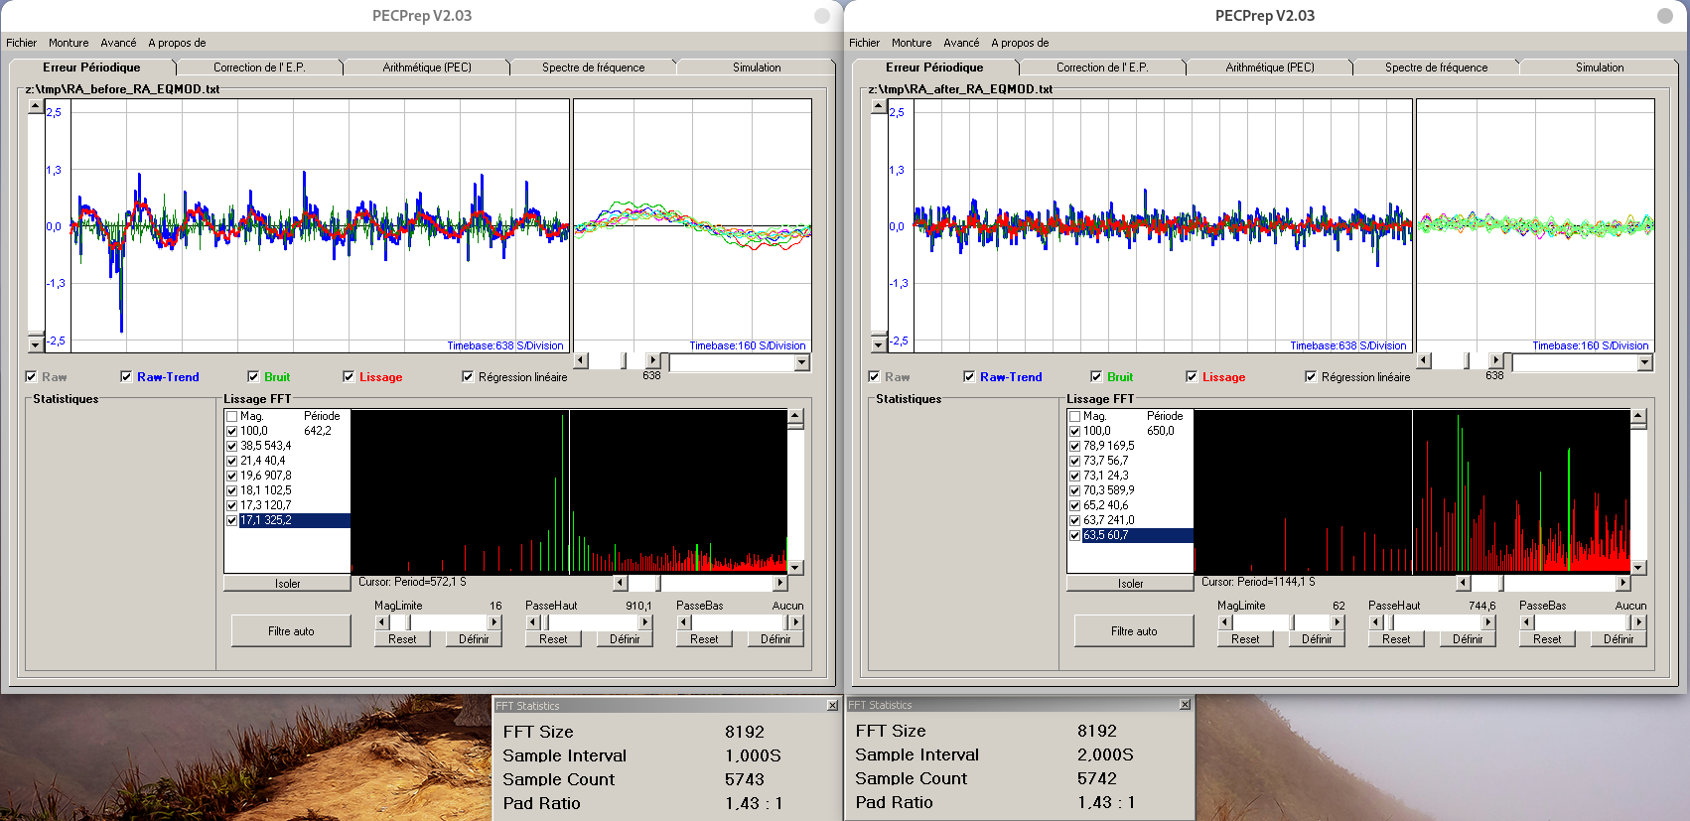Click MagLimite slider thumb in RA_after window
This screenshot has width=1690, height=821.
coord(1292,622)
